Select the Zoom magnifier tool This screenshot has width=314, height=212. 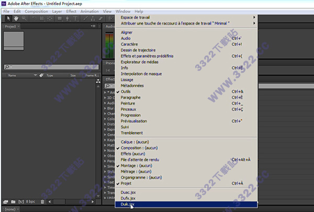coord(24,18)
